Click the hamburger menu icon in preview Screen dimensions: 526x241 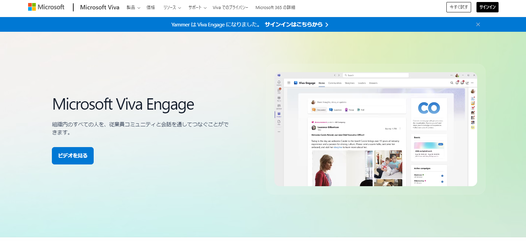[289, 83]
